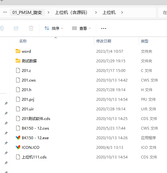Sort by the 修改日期 column header

pos(104,41)
